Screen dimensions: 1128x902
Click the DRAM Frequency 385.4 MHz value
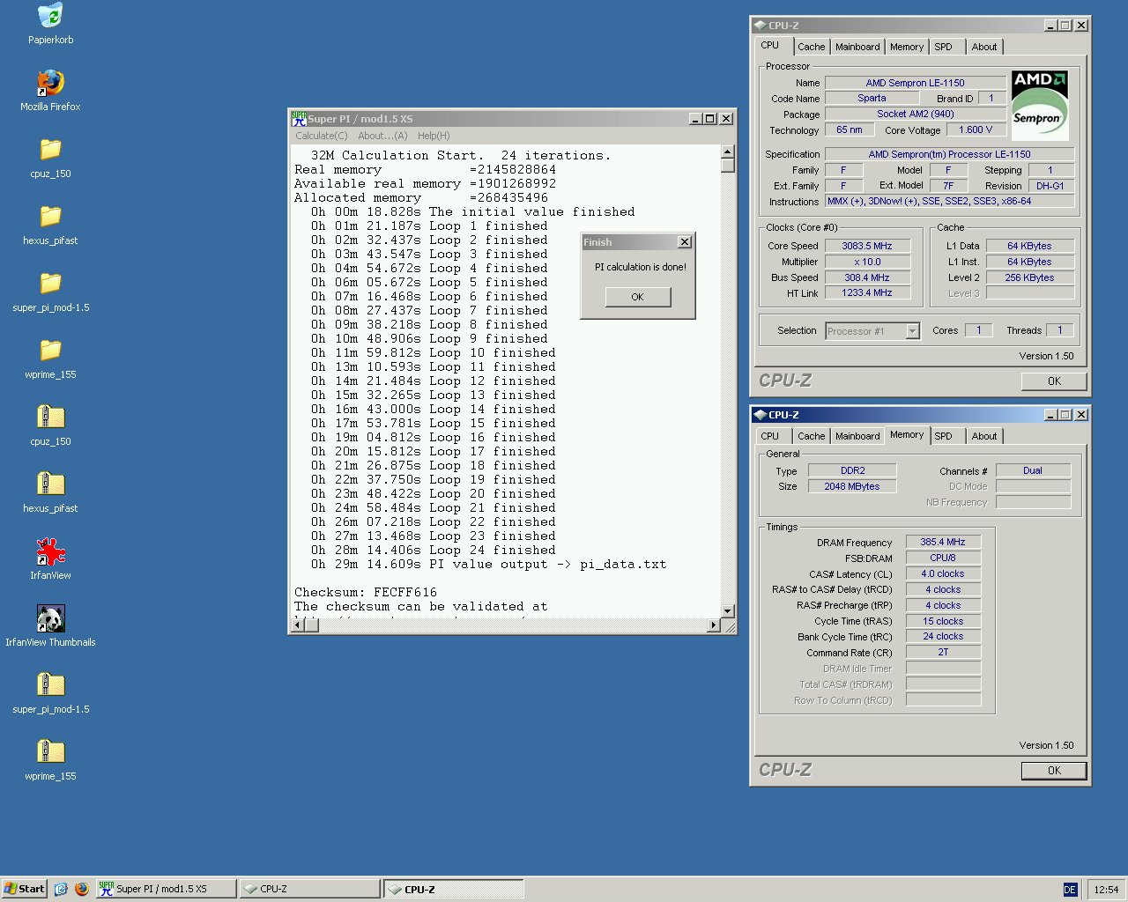point(943,542)
